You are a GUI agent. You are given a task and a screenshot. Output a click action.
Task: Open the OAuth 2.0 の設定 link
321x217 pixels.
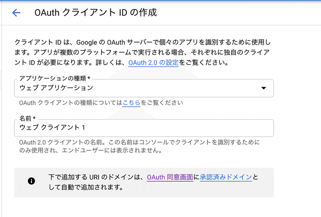pos(153,63)
